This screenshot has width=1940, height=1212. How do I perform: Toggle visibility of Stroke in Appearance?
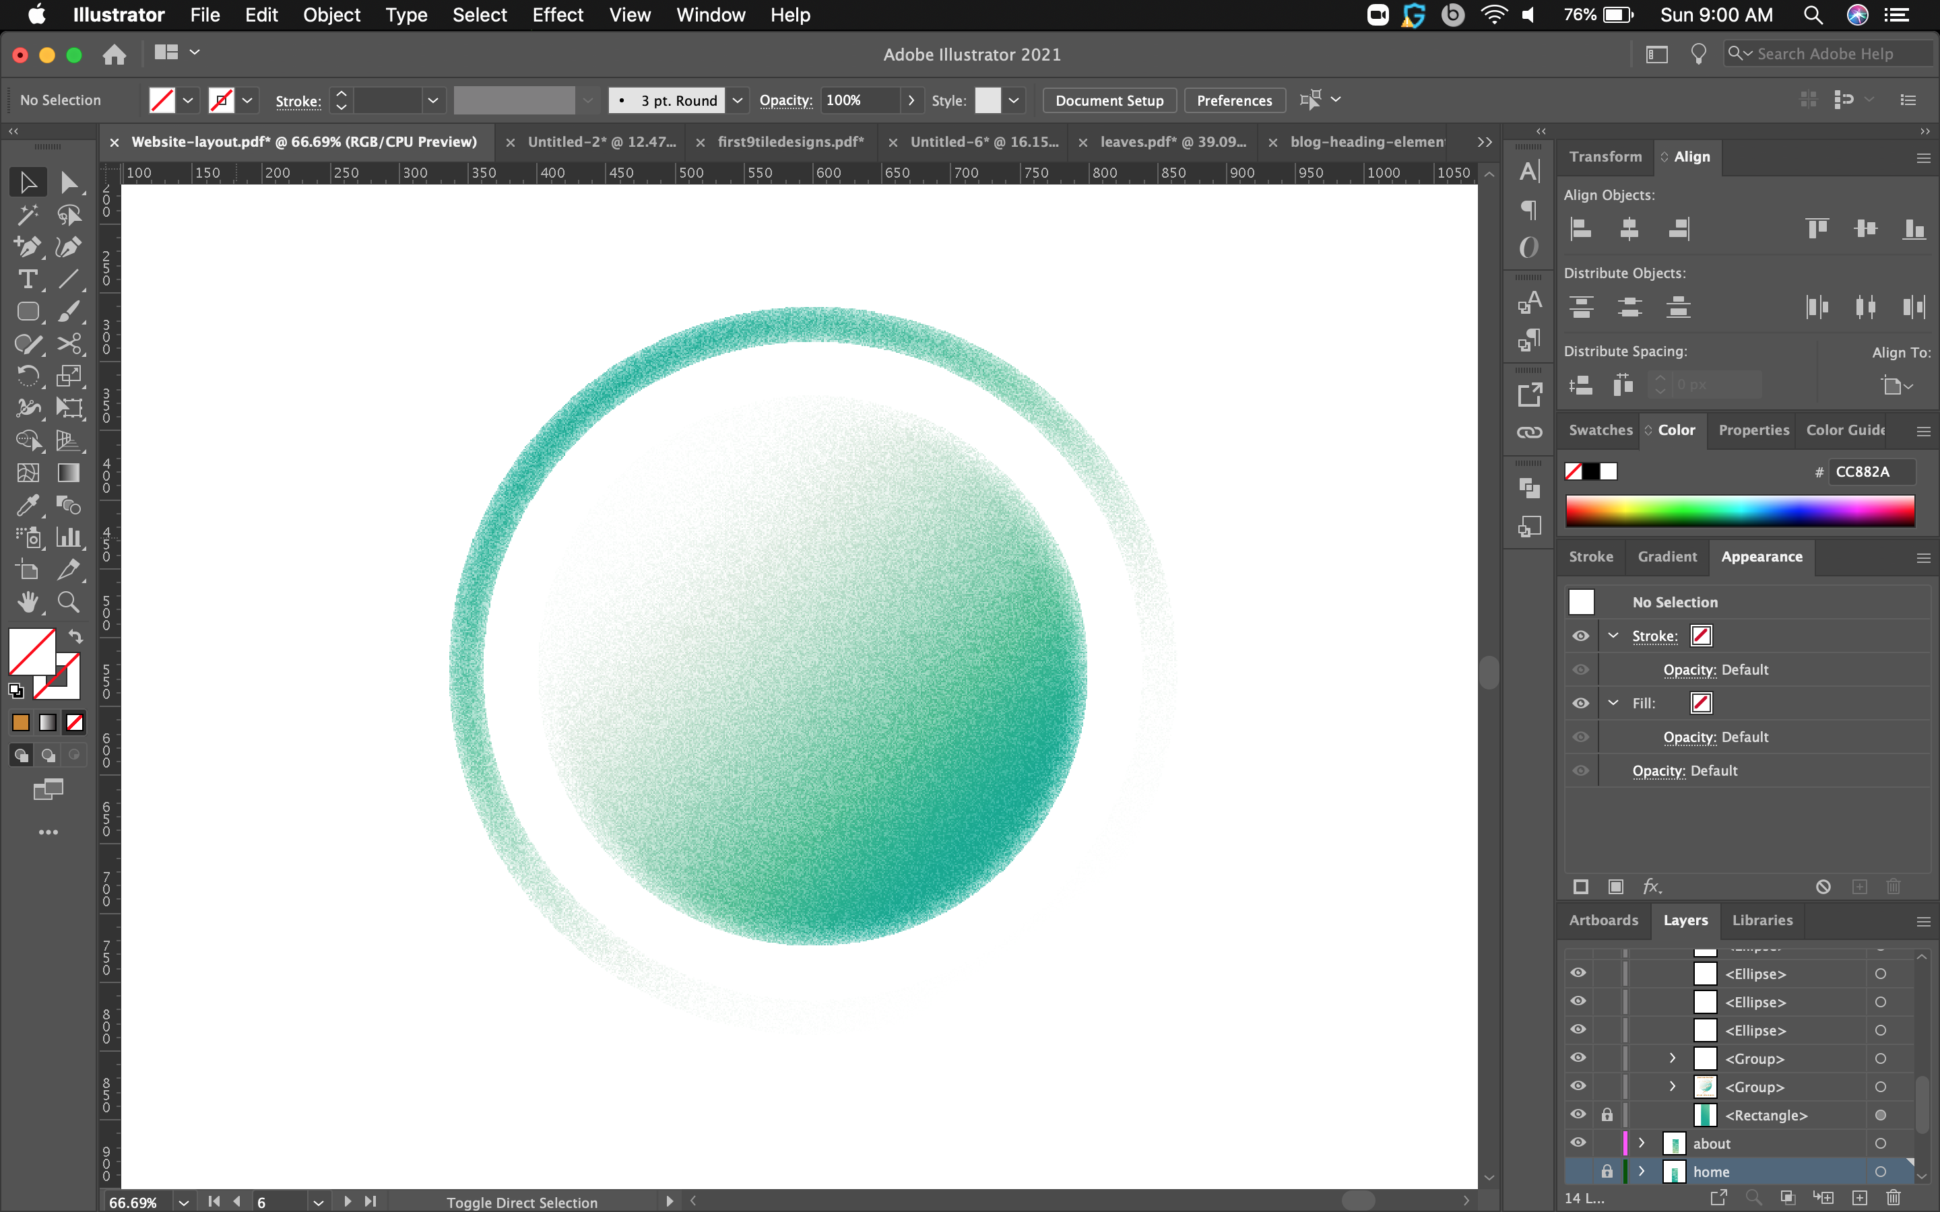point(1580,636)
